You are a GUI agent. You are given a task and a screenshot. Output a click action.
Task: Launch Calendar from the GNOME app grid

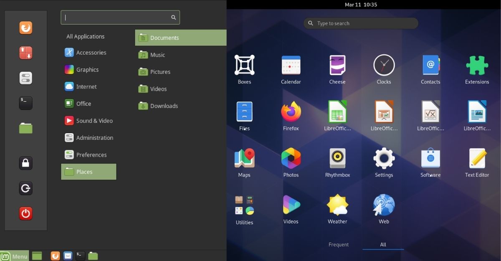(x=291, y=70)
